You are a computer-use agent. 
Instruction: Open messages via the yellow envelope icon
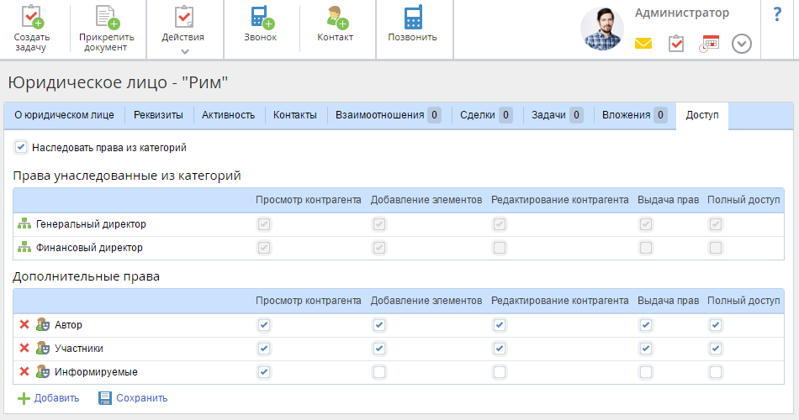(x=643, y=44)
